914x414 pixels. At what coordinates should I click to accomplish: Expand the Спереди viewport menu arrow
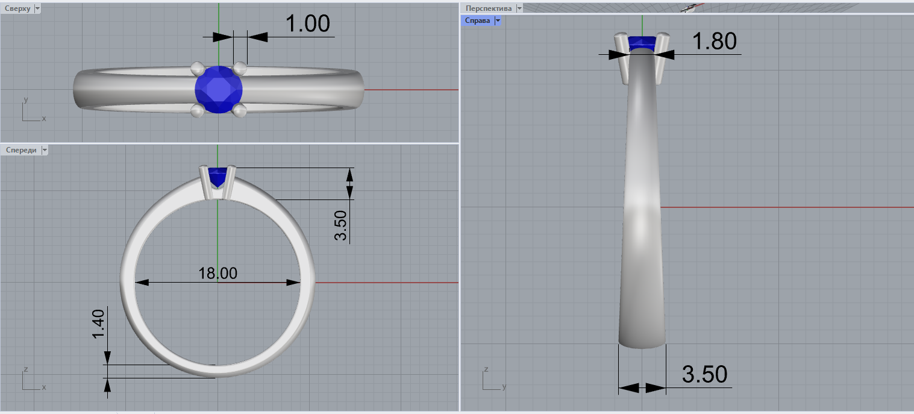pyautogui.click(x=45, y=150)
